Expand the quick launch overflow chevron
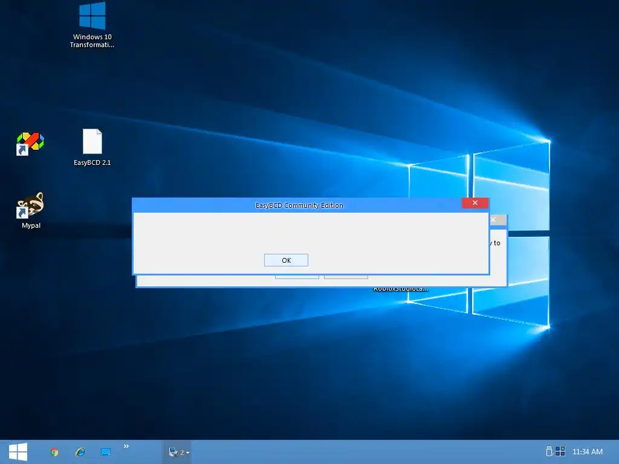Viewport: 619px width, 464px height. [126, 446]
